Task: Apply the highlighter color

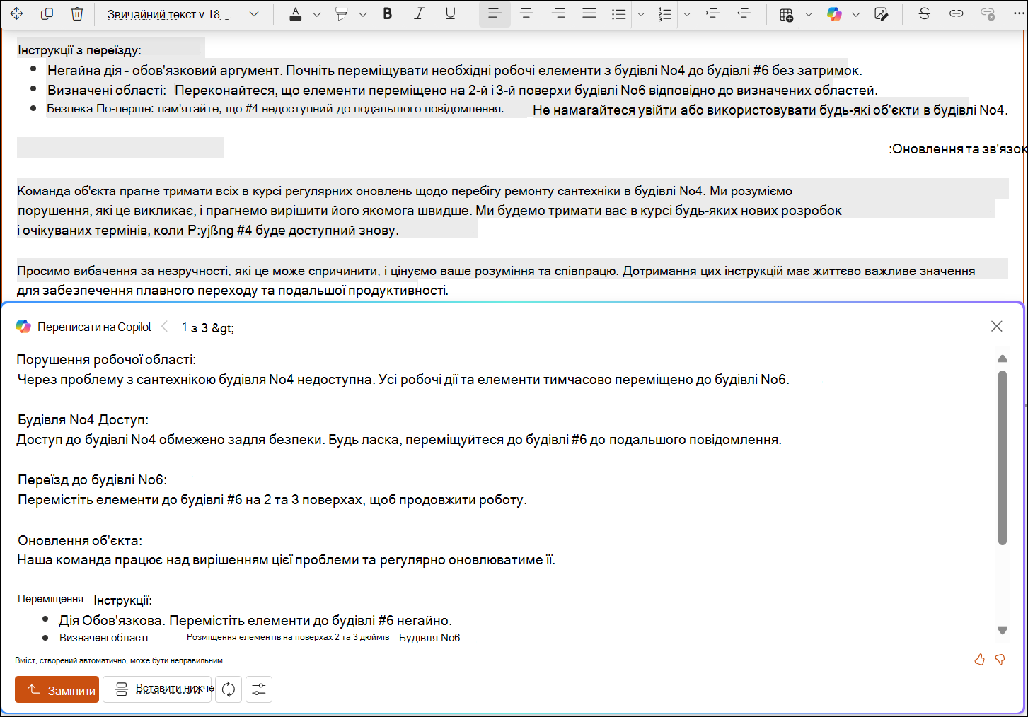Action: (x=342, y=14)
